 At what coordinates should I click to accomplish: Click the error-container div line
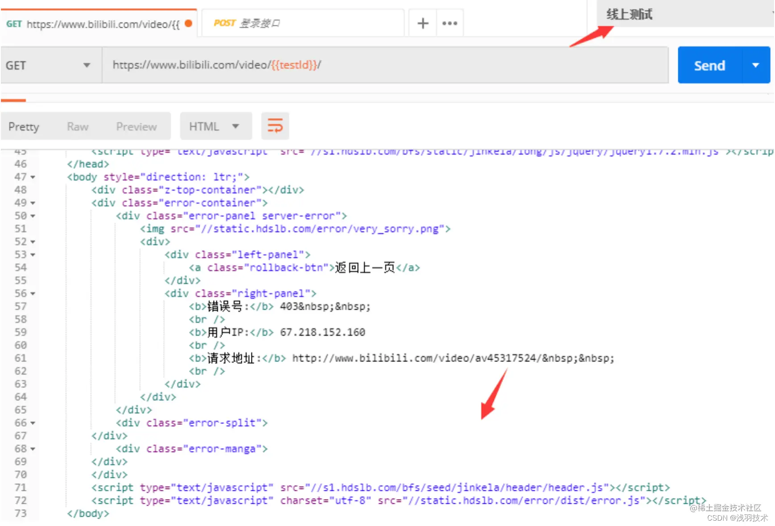click(180, 203)
